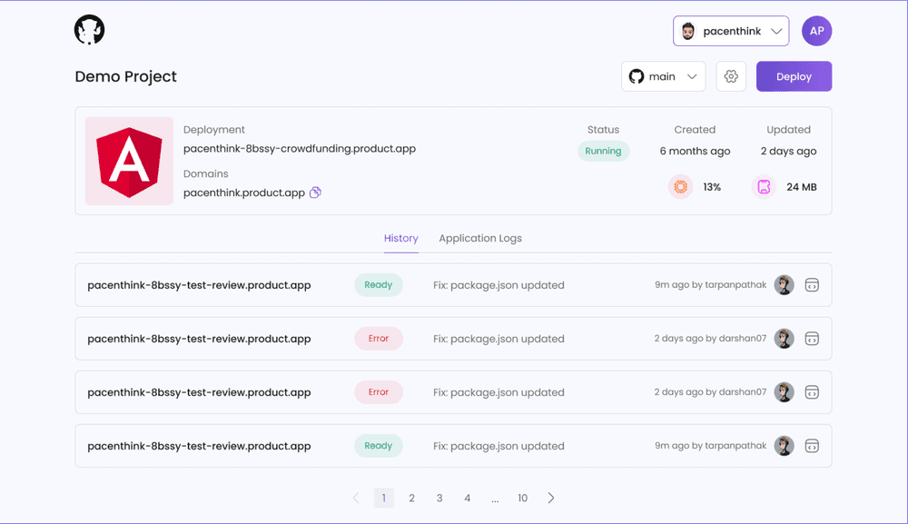Go to page 2

tap(411, 498)
